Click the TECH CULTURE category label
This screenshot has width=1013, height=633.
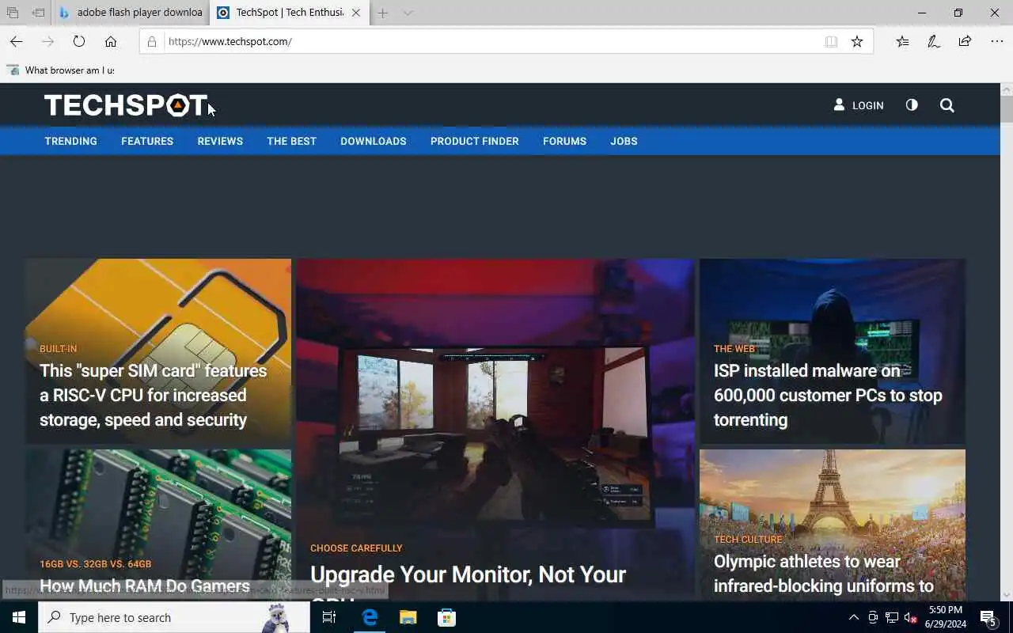click(748, 539)
